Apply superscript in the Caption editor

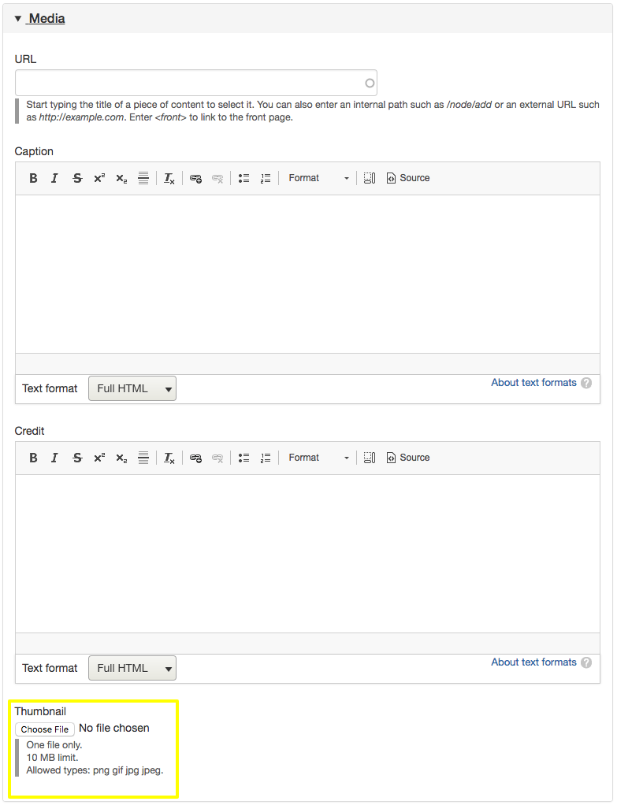99,178
